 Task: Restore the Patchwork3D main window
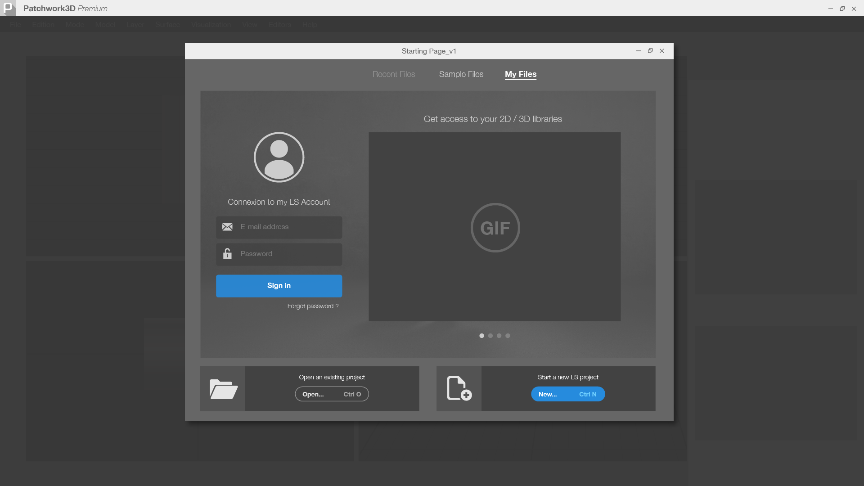(842, 9)
